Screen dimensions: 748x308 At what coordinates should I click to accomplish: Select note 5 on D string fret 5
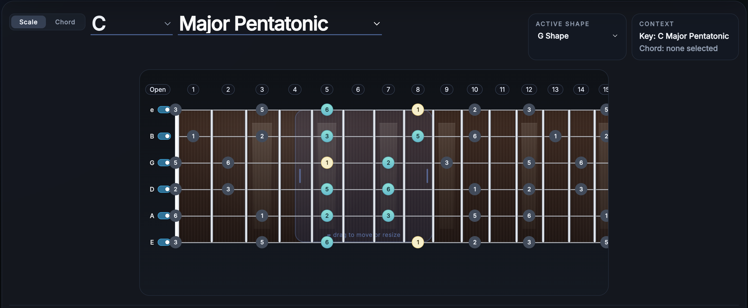tap(327, 189)
